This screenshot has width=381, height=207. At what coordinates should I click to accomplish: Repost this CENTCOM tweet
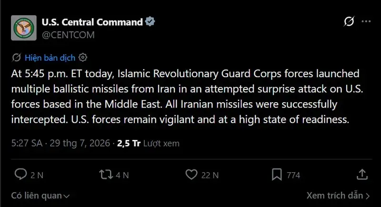pyautogui.click(x=106, y=175)
